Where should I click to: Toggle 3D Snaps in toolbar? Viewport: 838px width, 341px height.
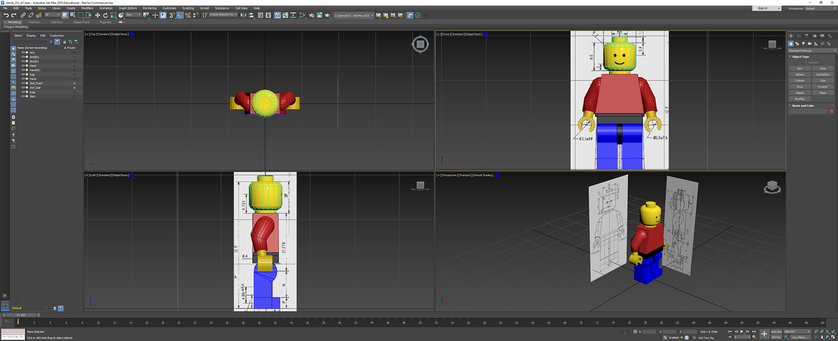[x=172, y=15]
